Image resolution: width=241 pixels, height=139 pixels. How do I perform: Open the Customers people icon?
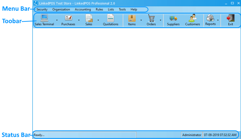(192, 18)
